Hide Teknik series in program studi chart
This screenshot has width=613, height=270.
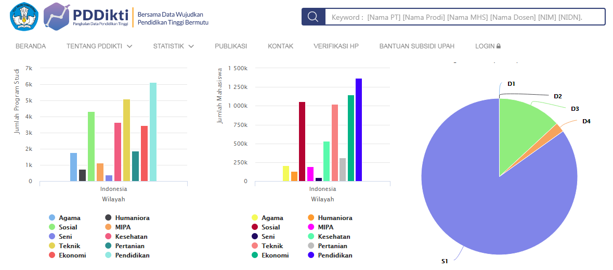coord(69,246)
